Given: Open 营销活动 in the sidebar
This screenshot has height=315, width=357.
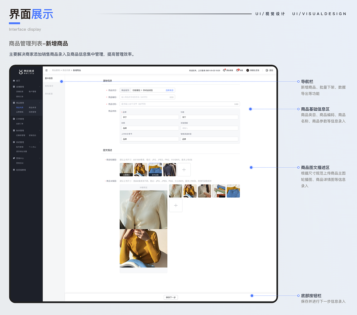Looking at the screenshot, I should (x=20, y=163).
